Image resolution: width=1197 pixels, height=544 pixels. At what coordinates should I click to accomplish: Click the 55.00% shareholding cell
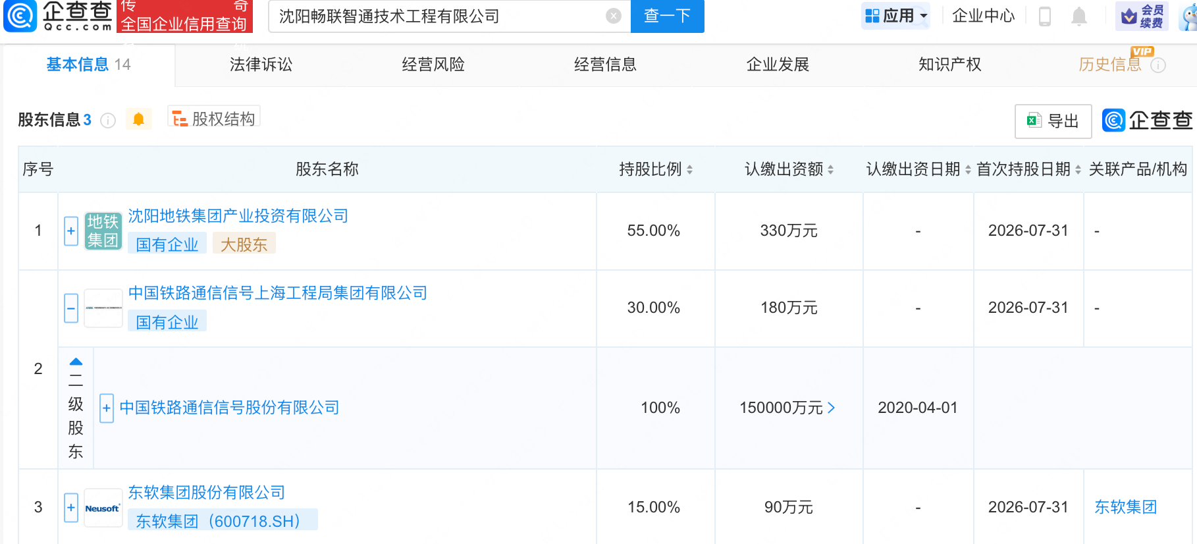click(x=654, y=231)
